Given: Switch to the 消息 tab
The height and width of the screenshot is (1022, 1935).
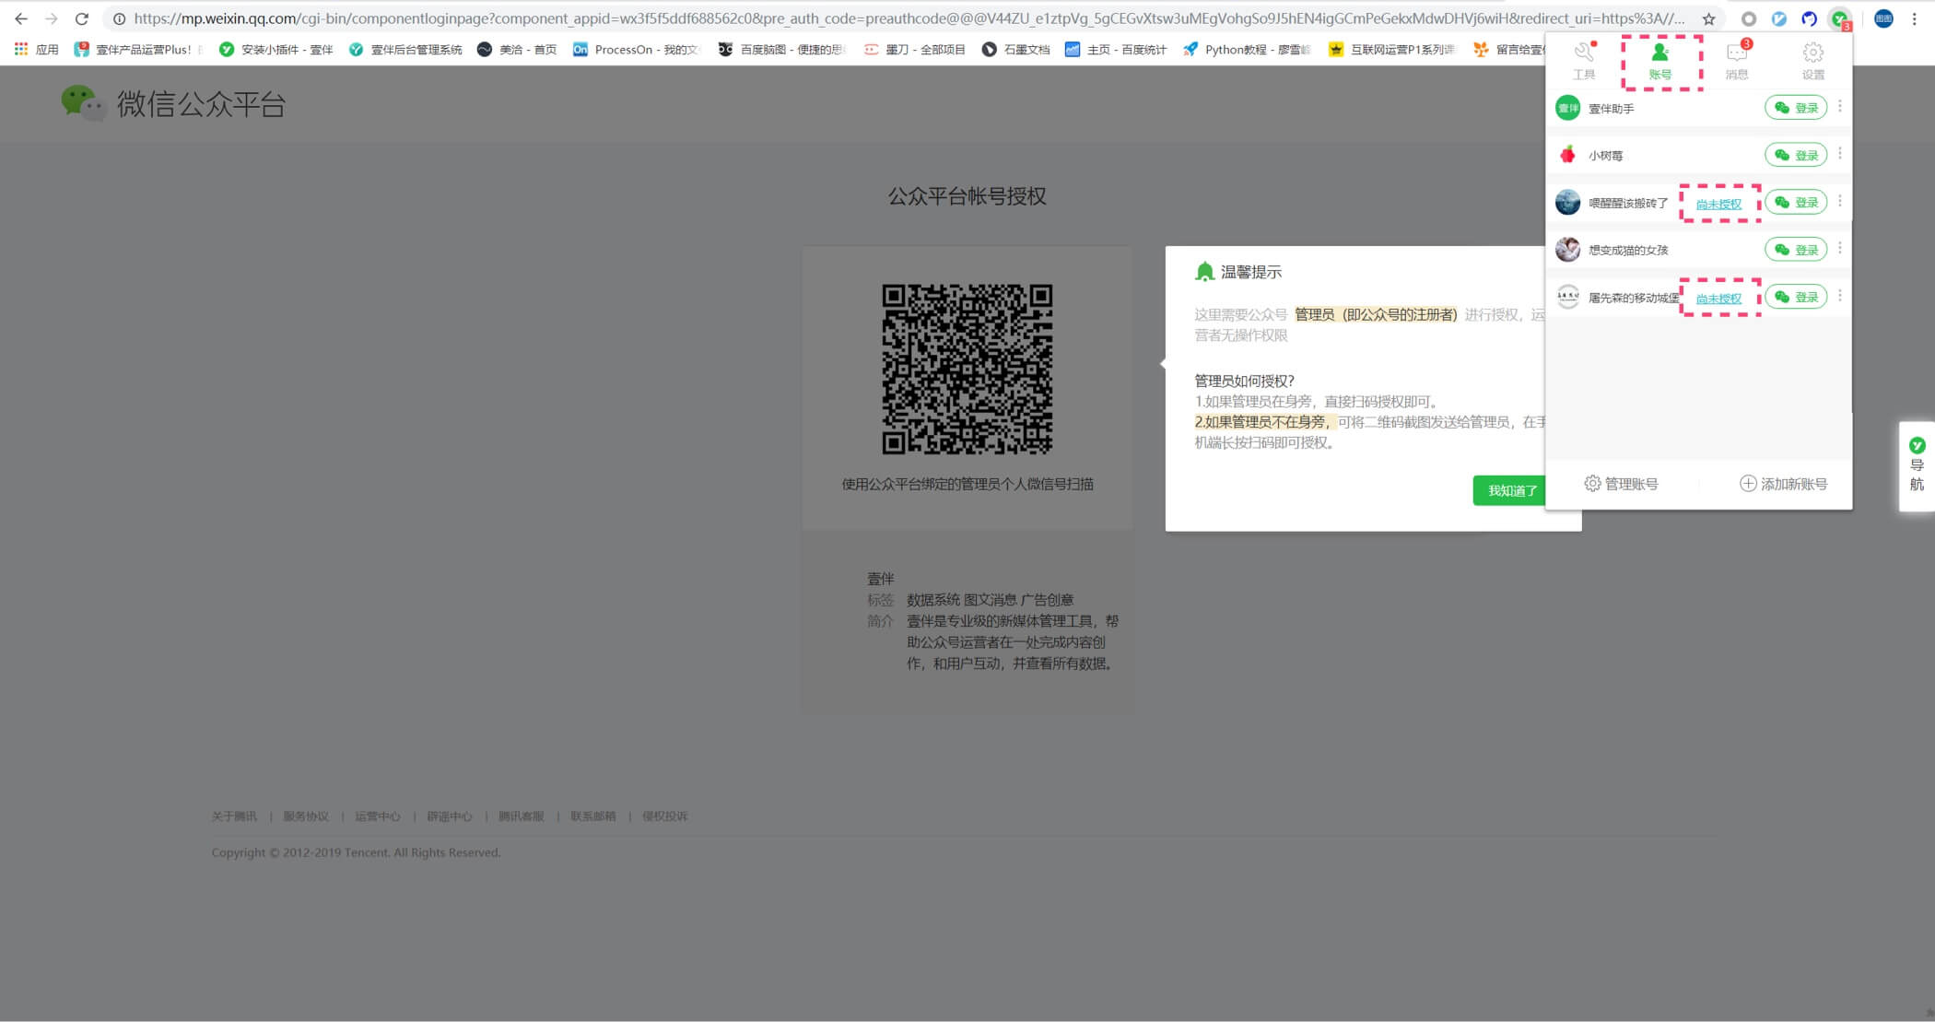Looking at the screenshot, I should click(1737, 61).
